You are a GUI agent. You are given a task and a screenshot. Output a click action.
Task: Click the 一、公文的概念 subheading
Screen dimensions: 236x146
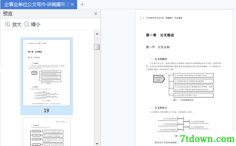(x=158, y=59)
